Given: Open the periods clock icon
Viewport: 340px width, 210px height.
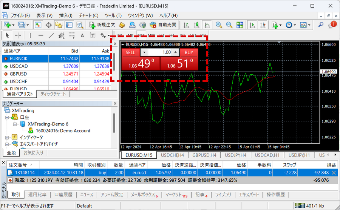Looking at the screenshot, I should click(x=289, y=25).
